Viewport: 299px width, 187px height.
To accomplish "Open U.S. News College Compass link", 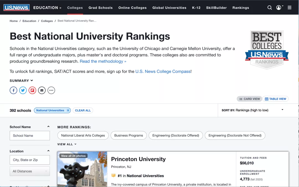I will (163, 71).
